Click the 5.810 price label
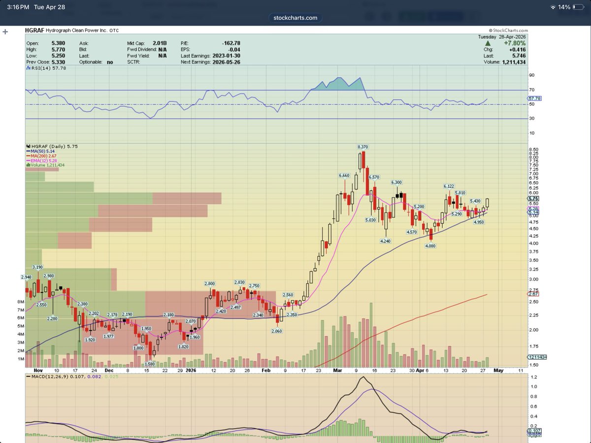Viewport: 591px width, 443px height. pos(460,192)
